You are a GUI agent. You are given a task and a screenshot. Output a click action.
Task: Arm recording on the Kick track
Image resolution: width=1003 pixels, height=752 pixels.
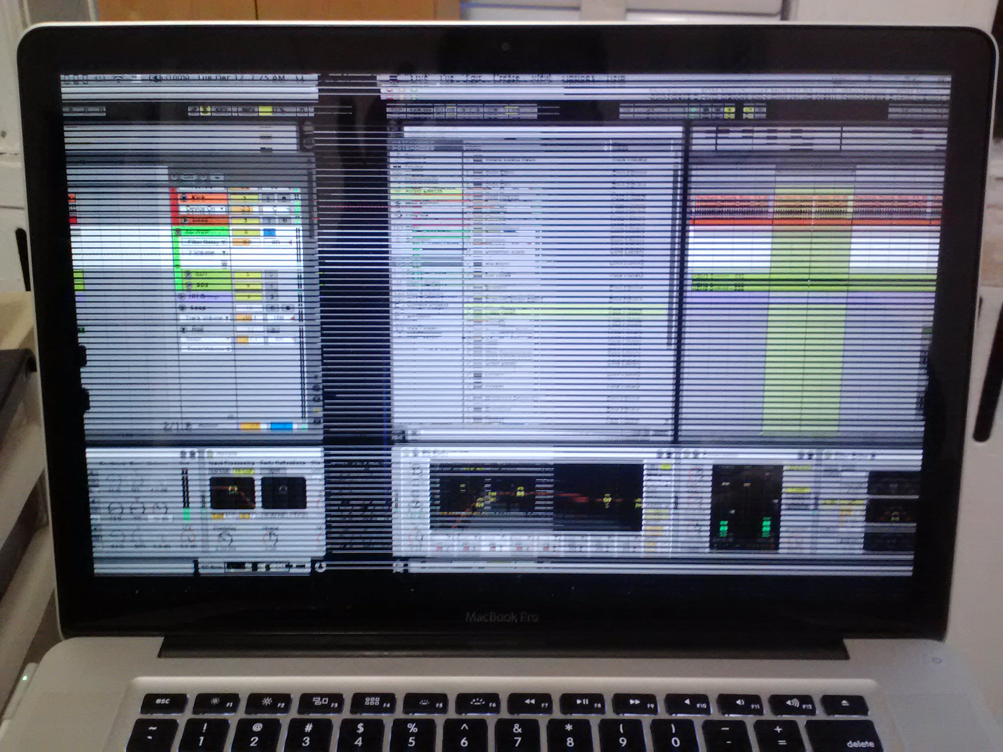pyautogui.click(x=285, y=199)
